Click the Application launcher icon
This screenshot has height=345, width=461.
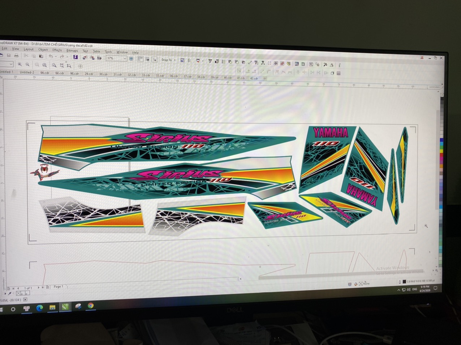coord(198,61)
